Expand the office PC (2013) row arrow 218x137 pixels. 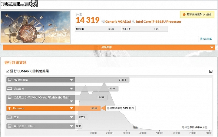coord(71,126)
